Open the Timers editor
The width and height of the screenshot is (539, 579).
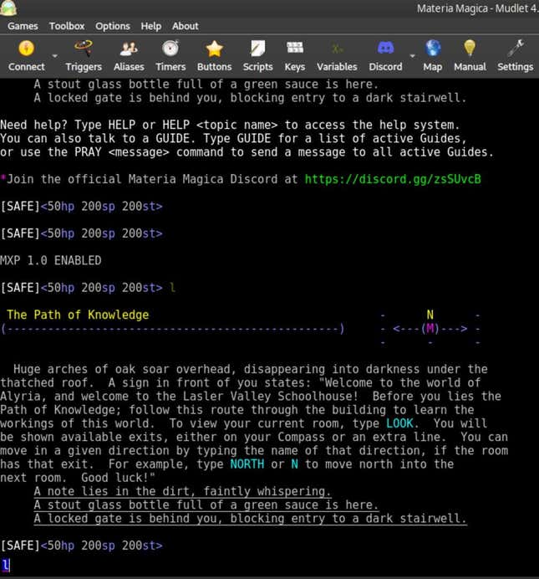pyautogui.click(x=170, y=56)
